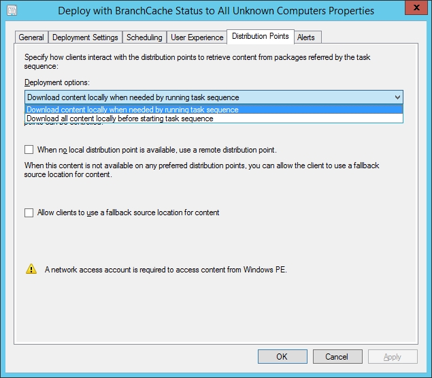This screenshot has height=378, width=432.
Task: Click the dialog title bar text
Action: click(216, 11)
